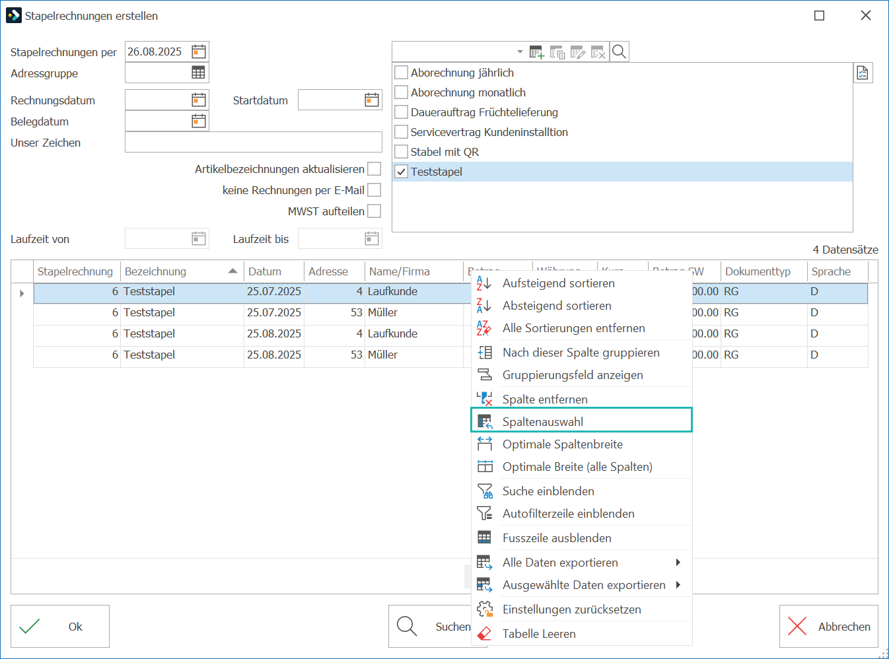Click the Abbrechen button
The height and width of the screenshot is (659, 889).
click(x=829, y=627)
